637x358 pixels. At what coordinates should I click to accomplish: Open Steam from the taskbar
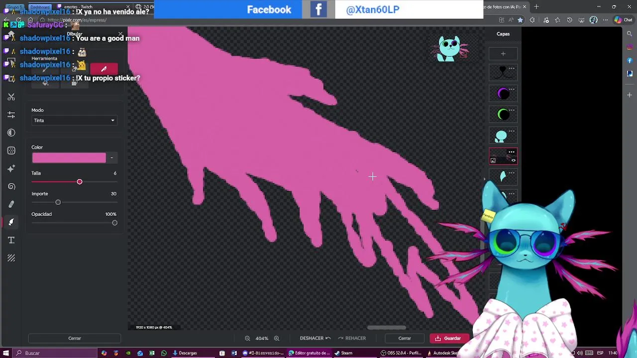[343, 353]
